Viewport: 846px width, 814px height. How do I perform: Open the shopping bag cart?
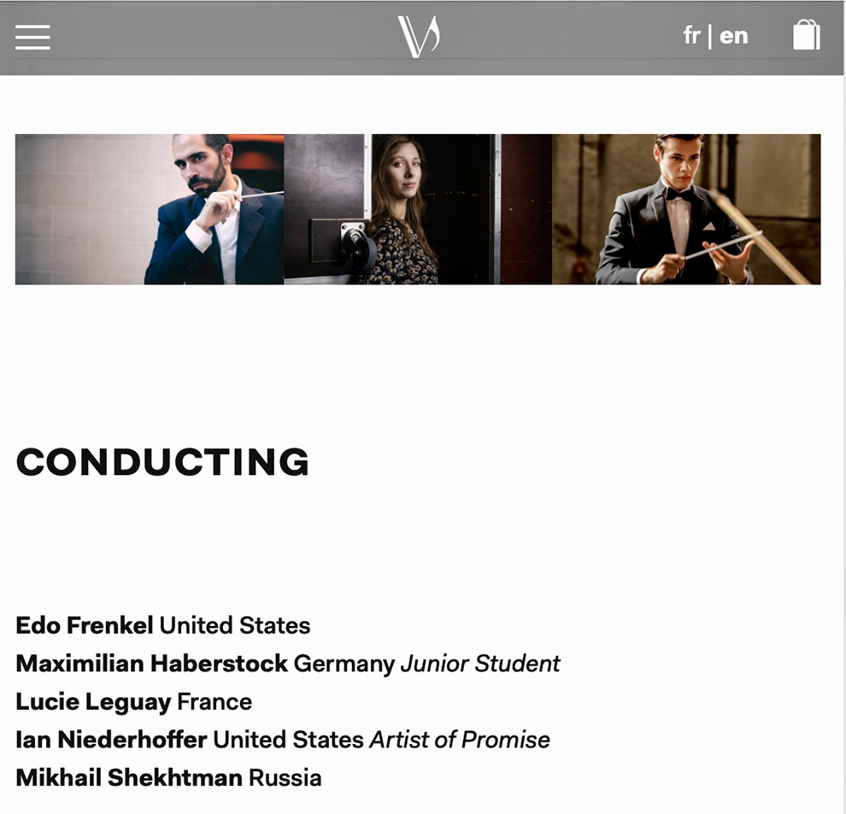tap(806, 34)
